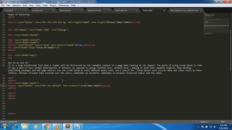
Task: Click the 'modal-body' div on line 32
Action: coord(22,55)
